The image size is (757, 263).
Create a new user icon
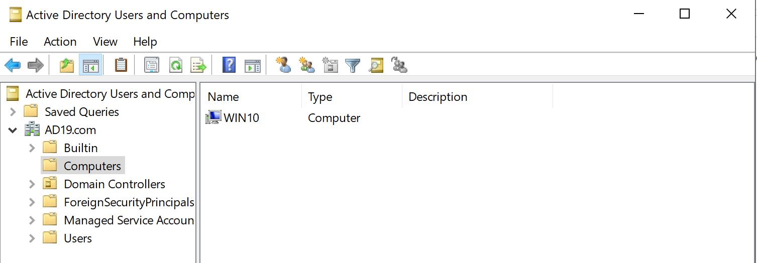pos(284,65)
